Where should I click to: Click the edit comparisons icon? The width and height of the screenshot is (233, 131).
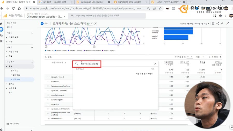point(213,24)
